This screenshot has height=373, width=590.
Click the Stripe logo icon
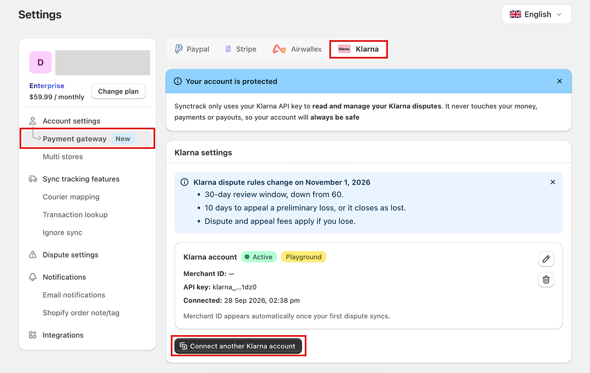[228, 49]
